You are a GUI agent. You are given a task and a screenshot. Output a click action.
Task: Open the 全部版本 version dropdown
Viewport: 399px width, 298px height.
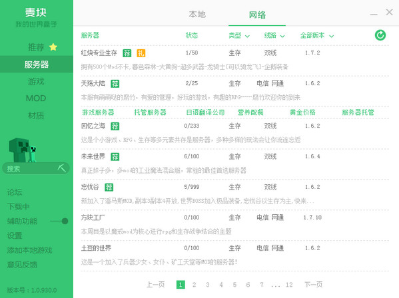point(317,35)
